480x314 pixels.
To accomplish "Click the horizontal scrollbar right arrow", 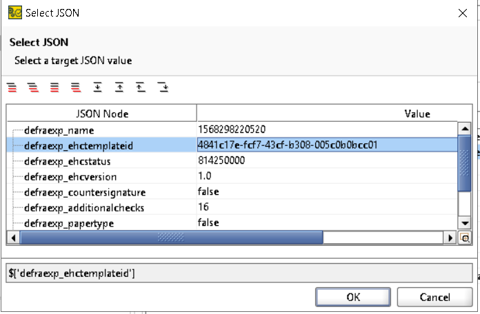I will 452,238.
